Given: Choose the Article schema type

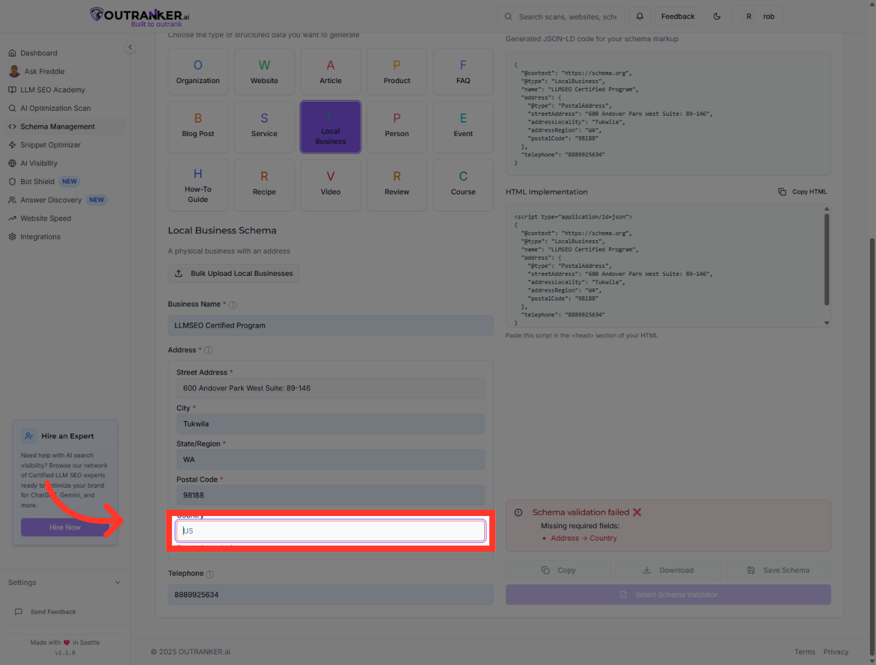Looking at the screenshot, I should (331, 71).
